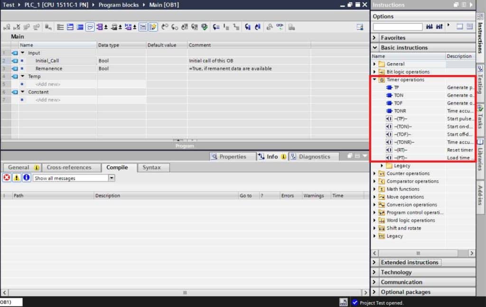The height and width of the screenshot is (307, 486).
Task: Toggle the warnings filter icon in Compile
Action: point(17,178)
